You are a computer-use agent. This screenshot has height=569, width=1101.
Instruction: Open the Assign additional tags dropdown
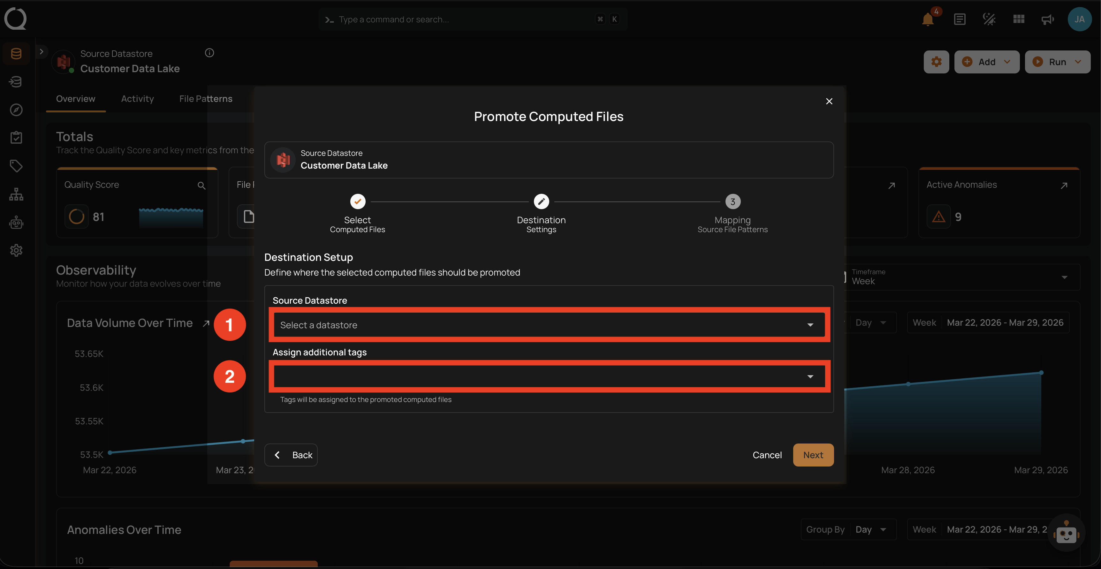549,376
